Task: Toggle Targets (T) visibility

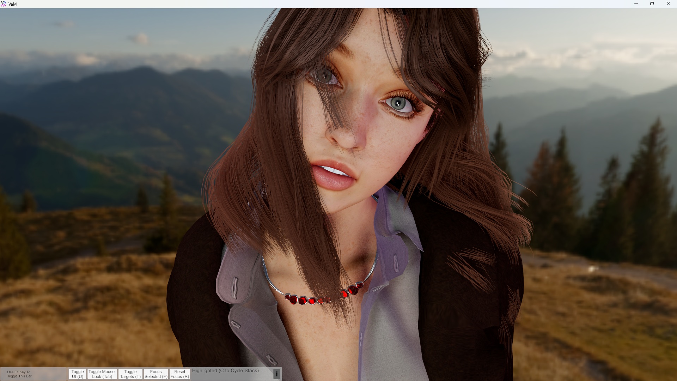Action: tap(130, 374)
